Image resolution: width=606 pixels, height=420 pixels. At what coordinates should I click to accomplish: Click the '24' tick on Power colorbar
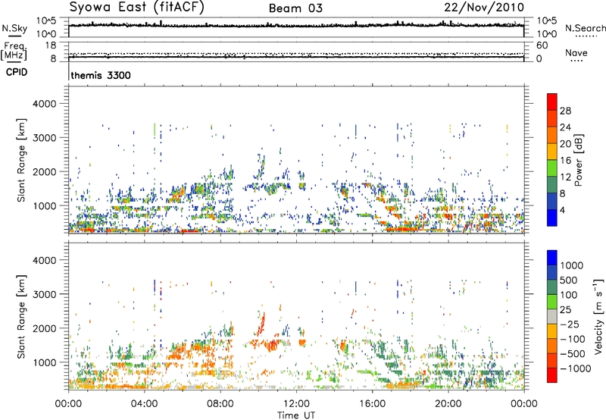point(565,127)
